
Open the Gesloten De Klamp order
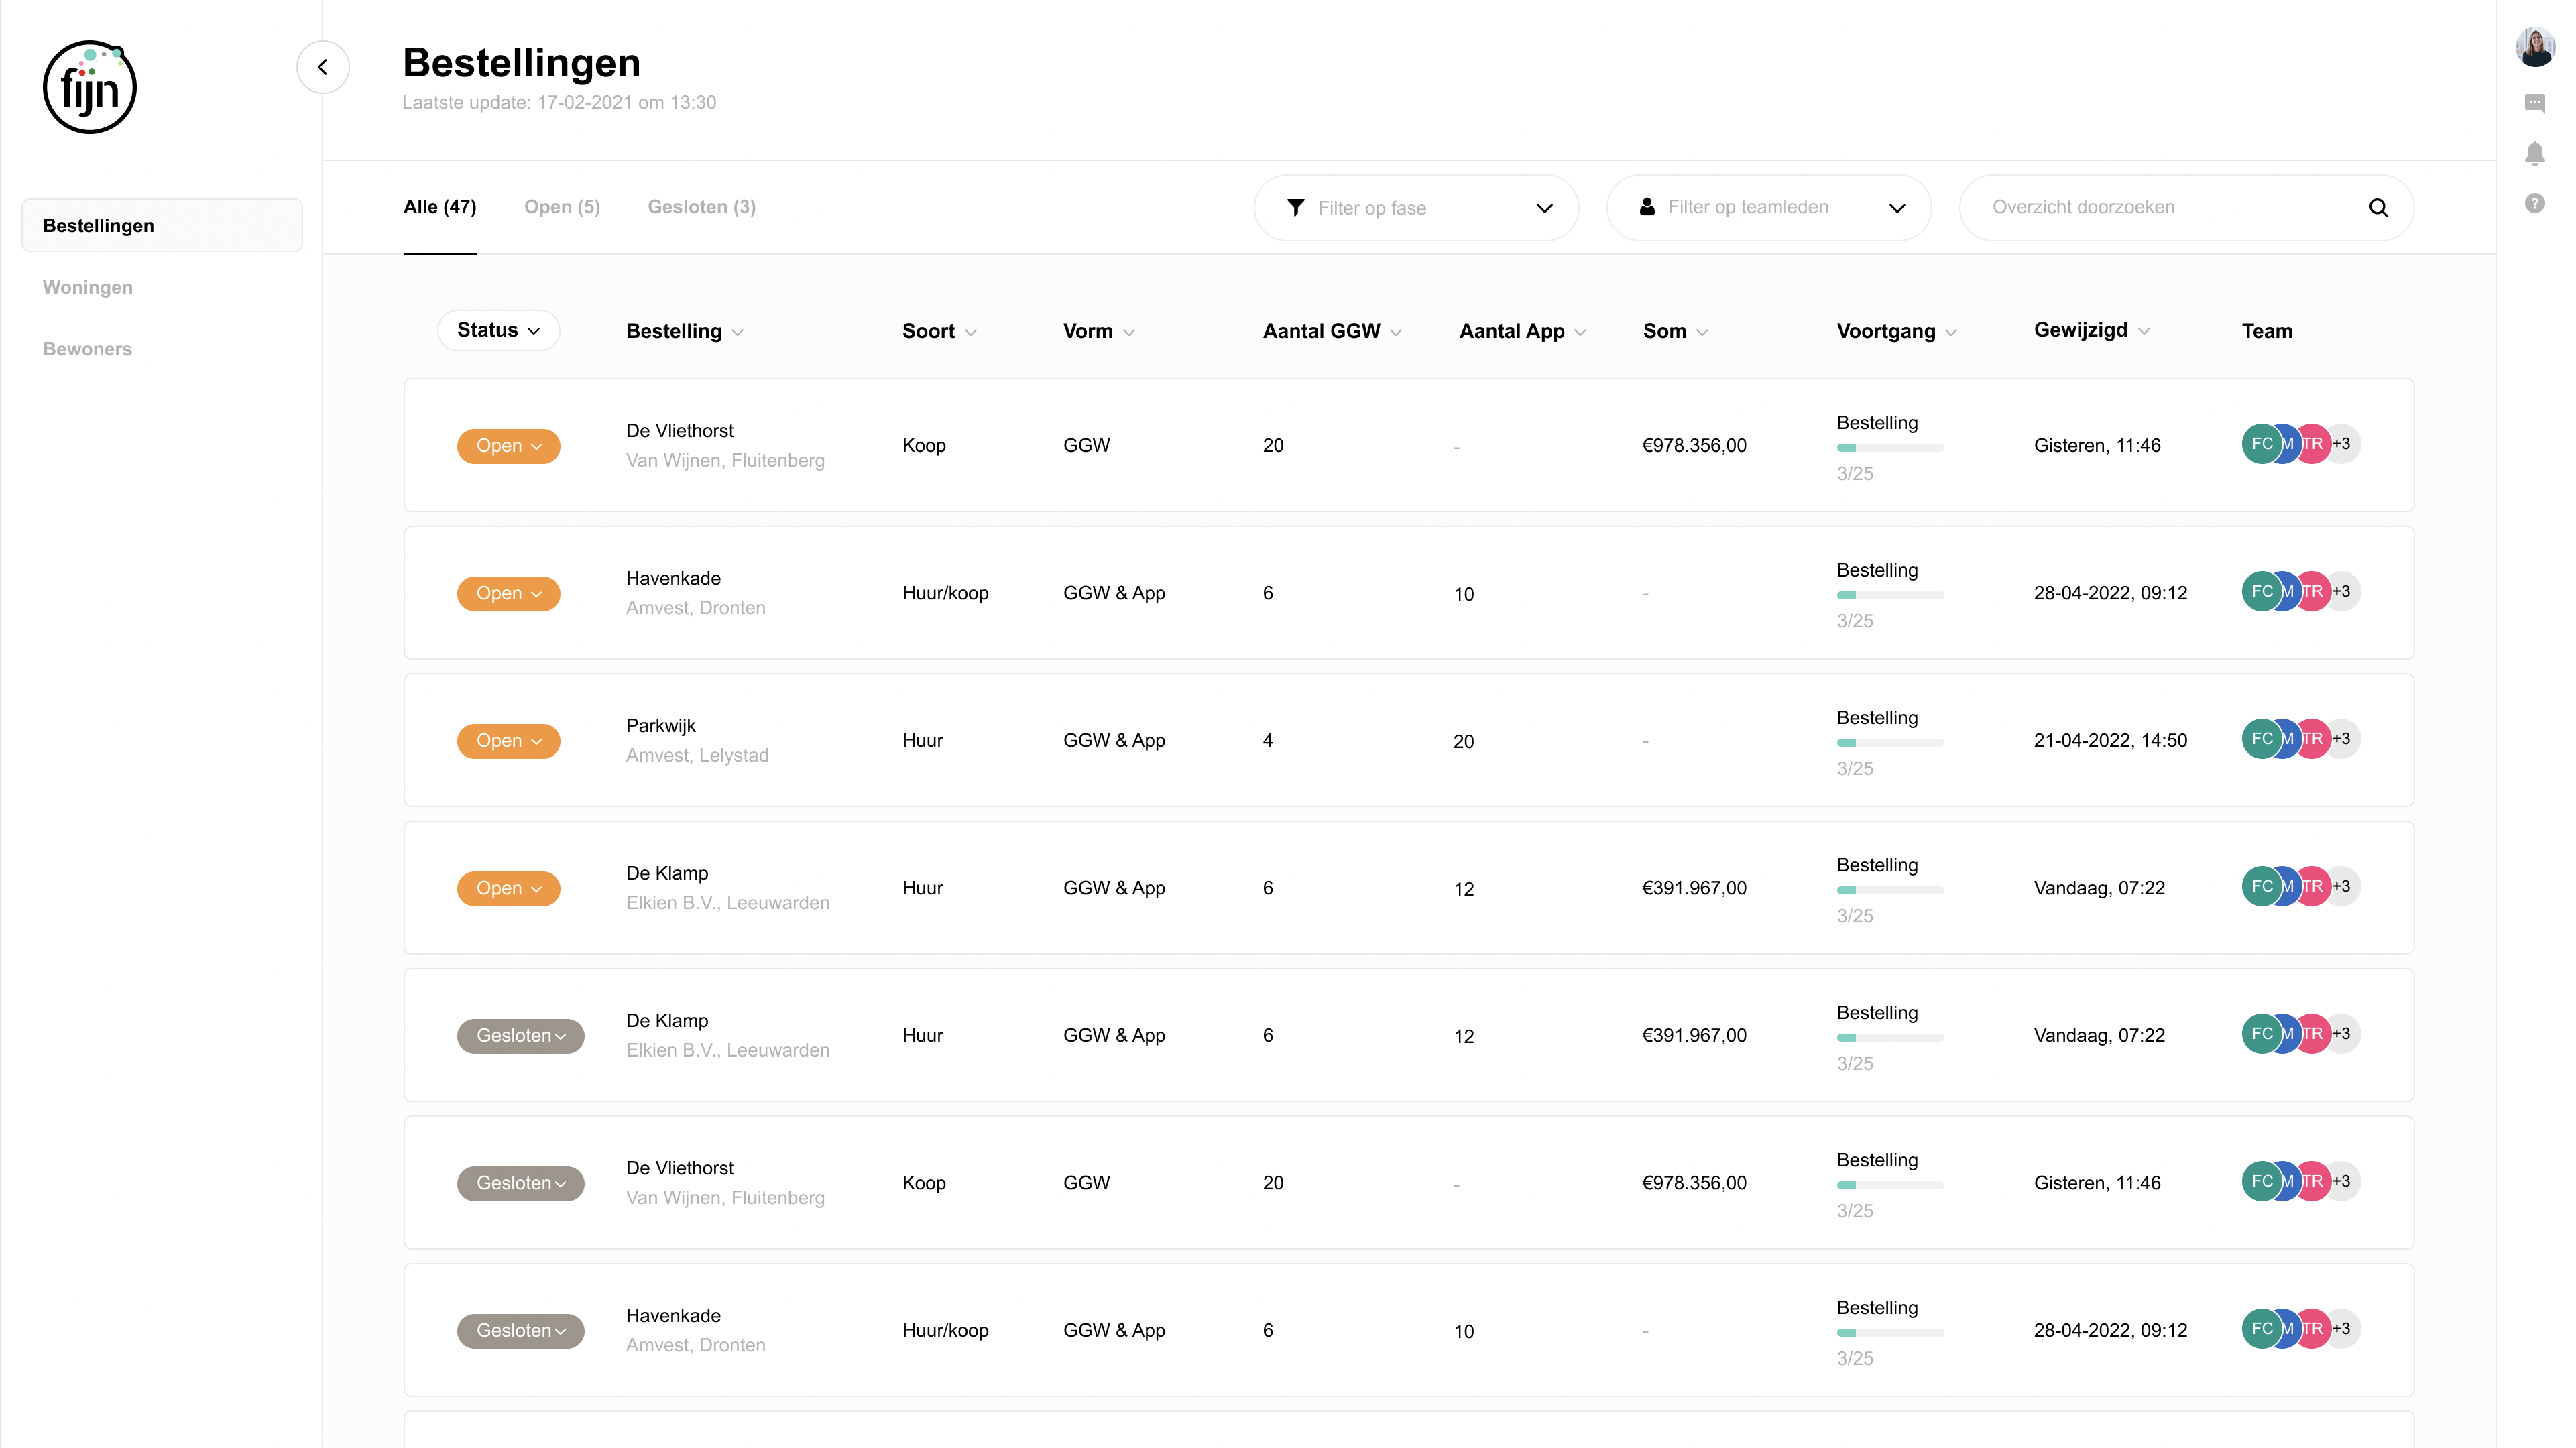point(1408,1035)
